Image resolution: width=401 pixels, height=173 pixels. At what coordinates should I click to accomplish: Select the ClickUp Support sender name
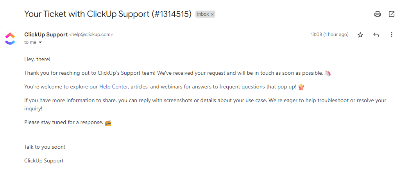pyautogui.click(x=46, y=34)
